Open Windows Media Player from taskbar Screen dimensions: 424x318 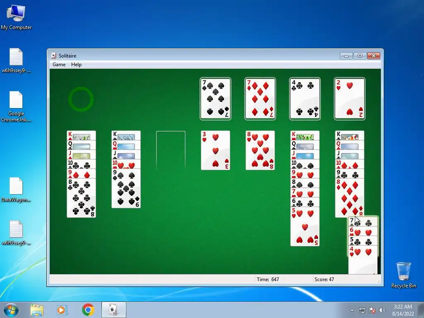pos(62,310)
